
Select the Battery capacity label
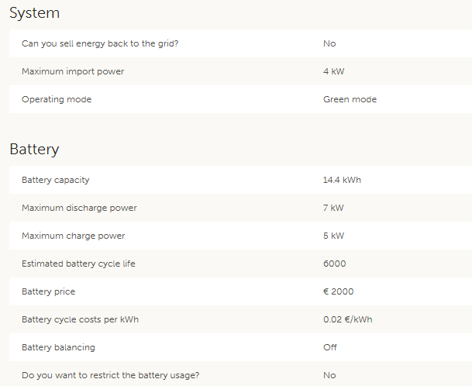[x=56, y=180]
